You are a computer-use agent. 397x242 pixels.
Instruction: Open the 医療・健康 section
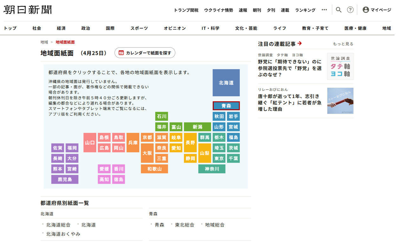tap(357, 28)
